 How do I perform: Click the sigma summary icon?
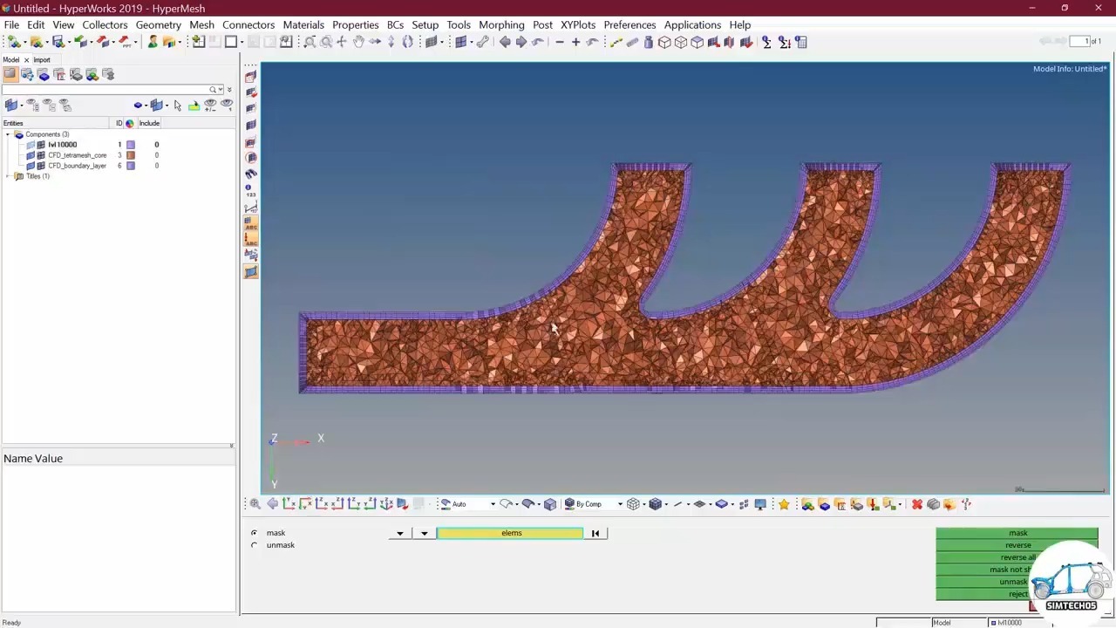[x=767, y=42]
